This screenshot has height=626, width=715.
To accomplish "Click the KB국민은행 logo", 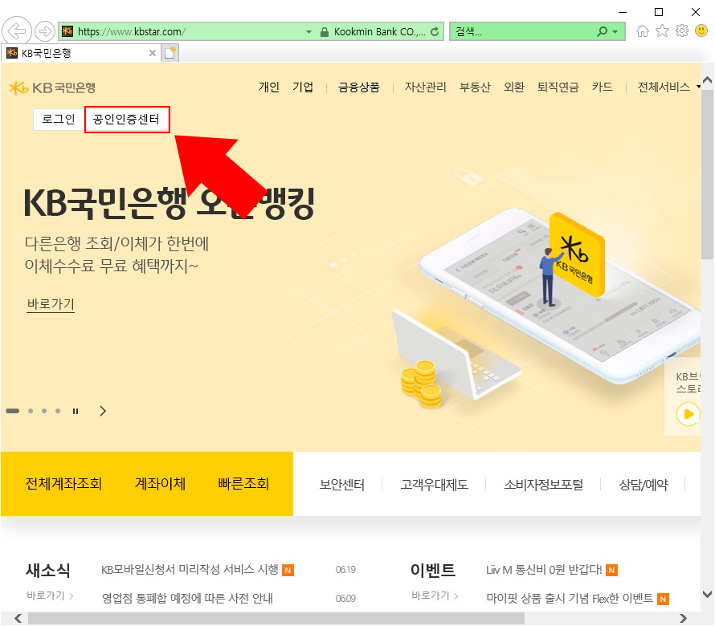I will coord(52,87).
